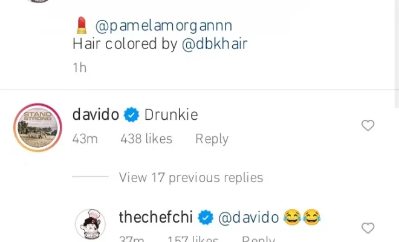Expand View 17 previous replies

click(x=191, y=177)
